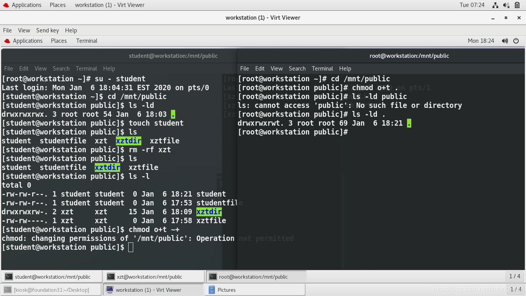Minimize the Virt Viewer window
This screenshot has width=526, height=296.
click(493, 18)
